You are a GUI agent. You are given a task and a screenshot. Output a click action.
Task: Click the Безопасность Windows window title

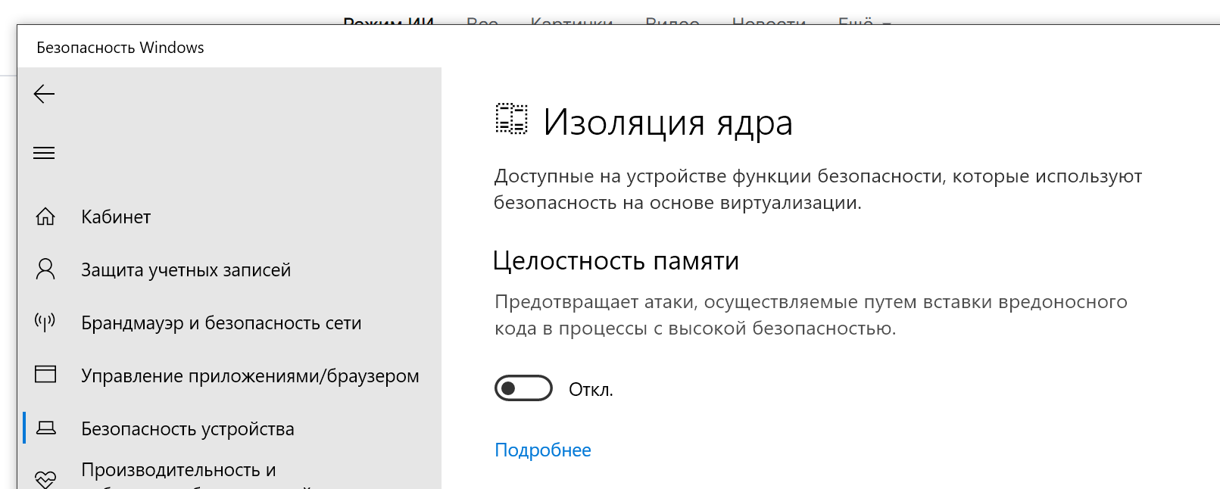pos(120,48)
